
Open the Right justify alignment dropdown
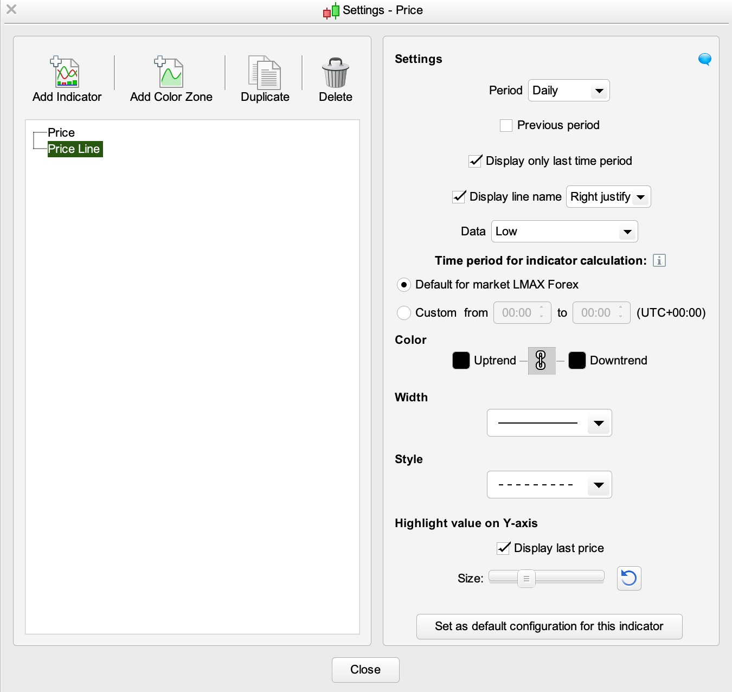pyautogui.click(x=608, y=197)
